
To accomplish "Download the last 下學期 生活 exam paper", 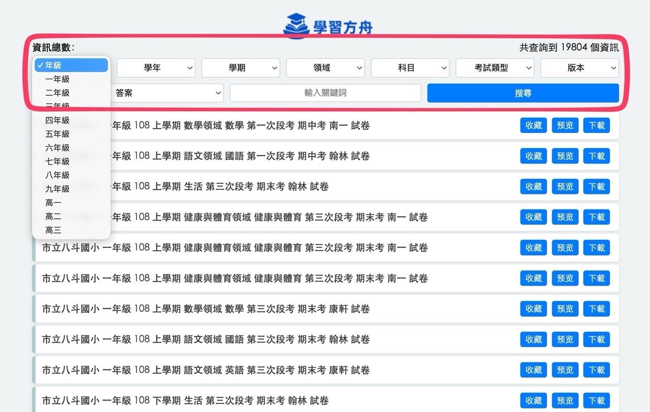I will point(596,400).
